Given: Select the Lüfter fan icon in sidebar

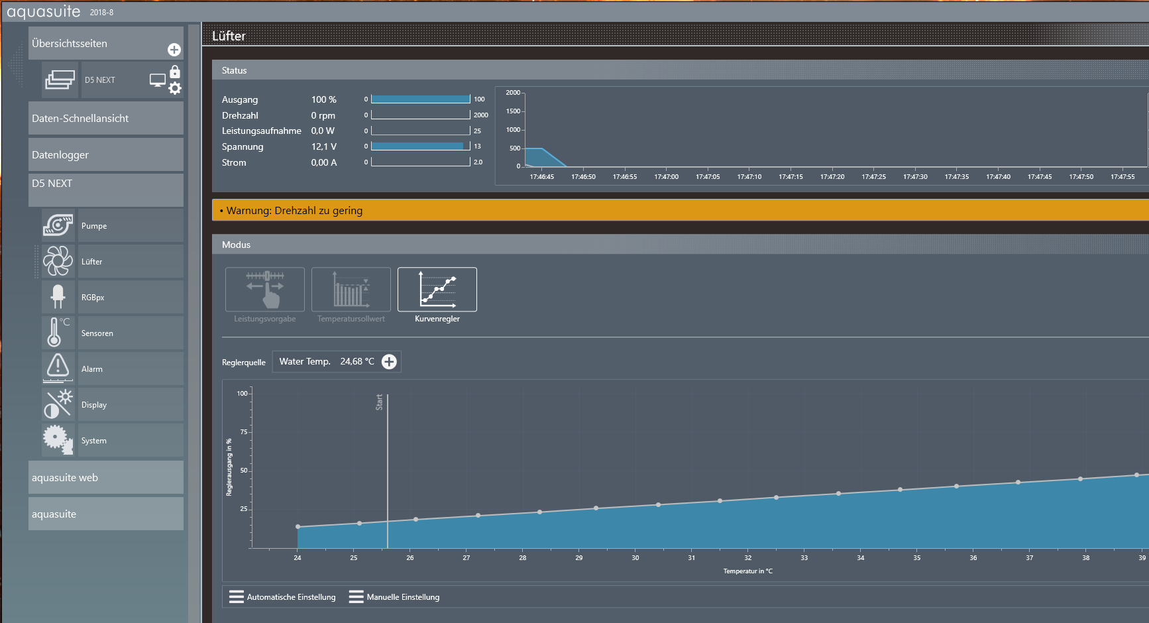Looking at the screenshot, I should (x=58, y=261).
